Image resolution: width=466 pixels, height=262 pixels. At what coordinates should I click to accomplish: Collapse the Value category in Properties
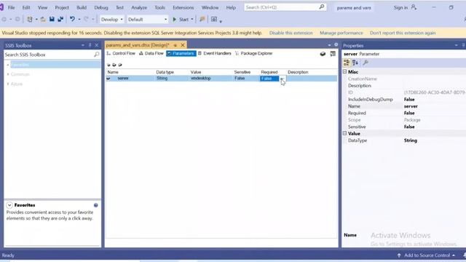(x=344, y=133)
